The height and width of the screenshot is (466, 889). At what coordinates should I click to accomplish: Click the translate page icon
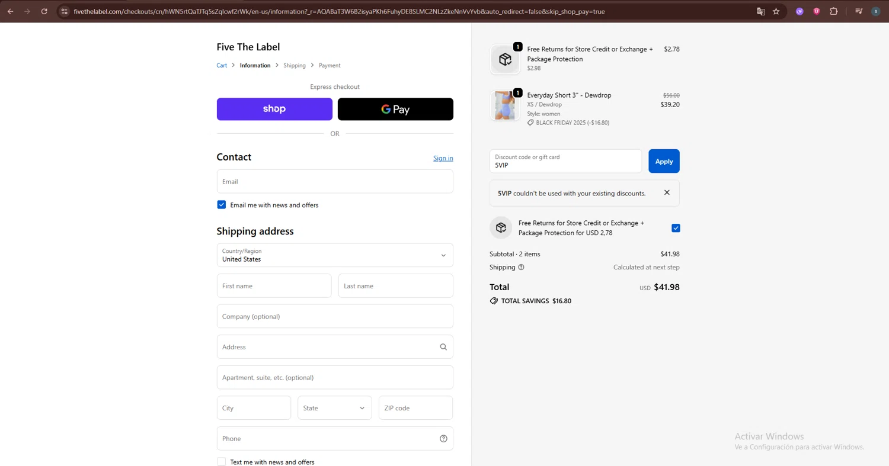coord(761,11)
